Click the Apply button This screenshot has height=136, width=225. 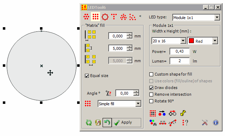(126, 123)
